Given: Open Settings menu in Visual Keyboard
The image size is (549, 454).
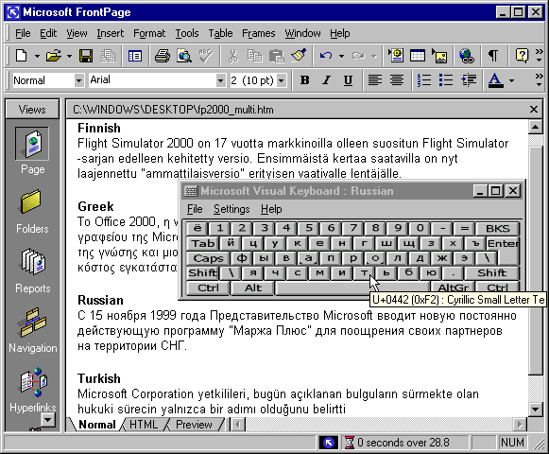Looking at the screenshot, I should [232, 209].
